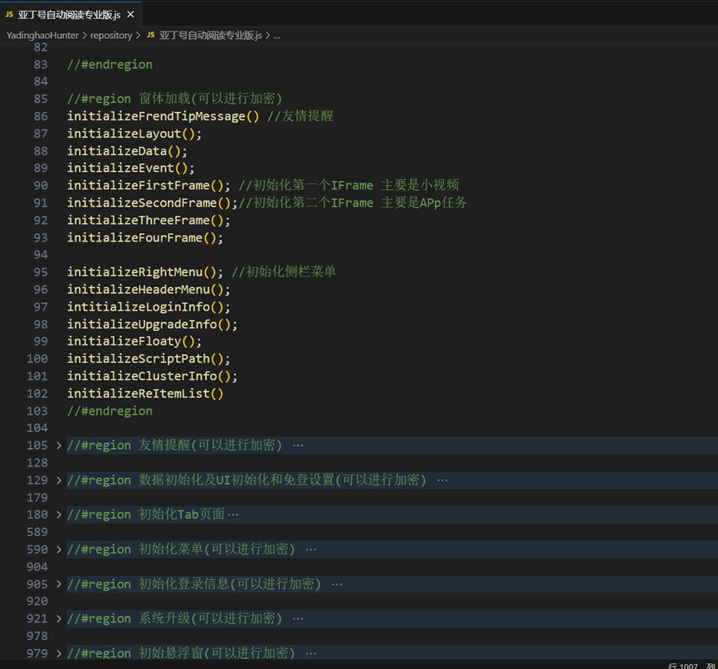Click the initializeClusterInfo call
718x669 pixels.
click(x=152, y=376)
